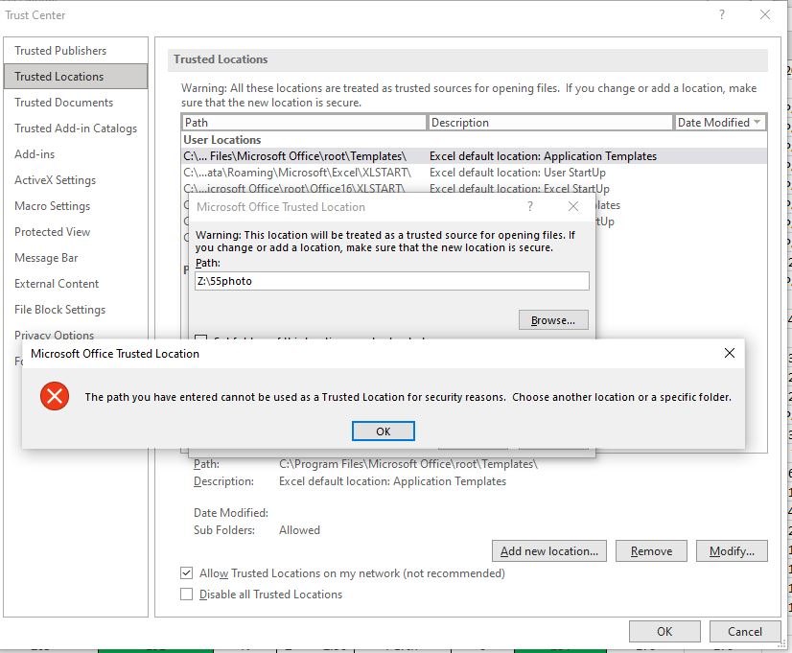Close the security error message box

[x=729, y=353]
